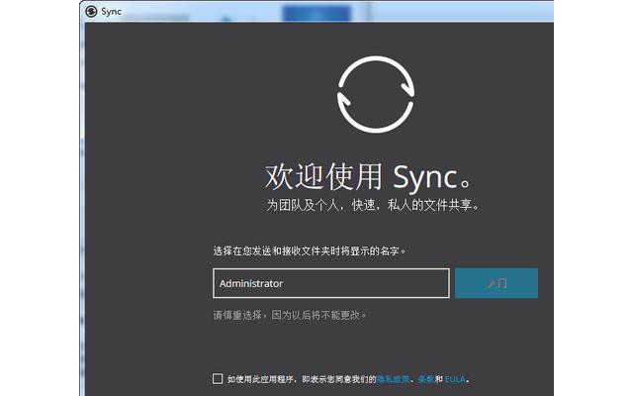Click the text 为团队及个人，快速，私人的文件共享。
The height and width of the screenshot is (396, 633).
click(x=373, y=205)
